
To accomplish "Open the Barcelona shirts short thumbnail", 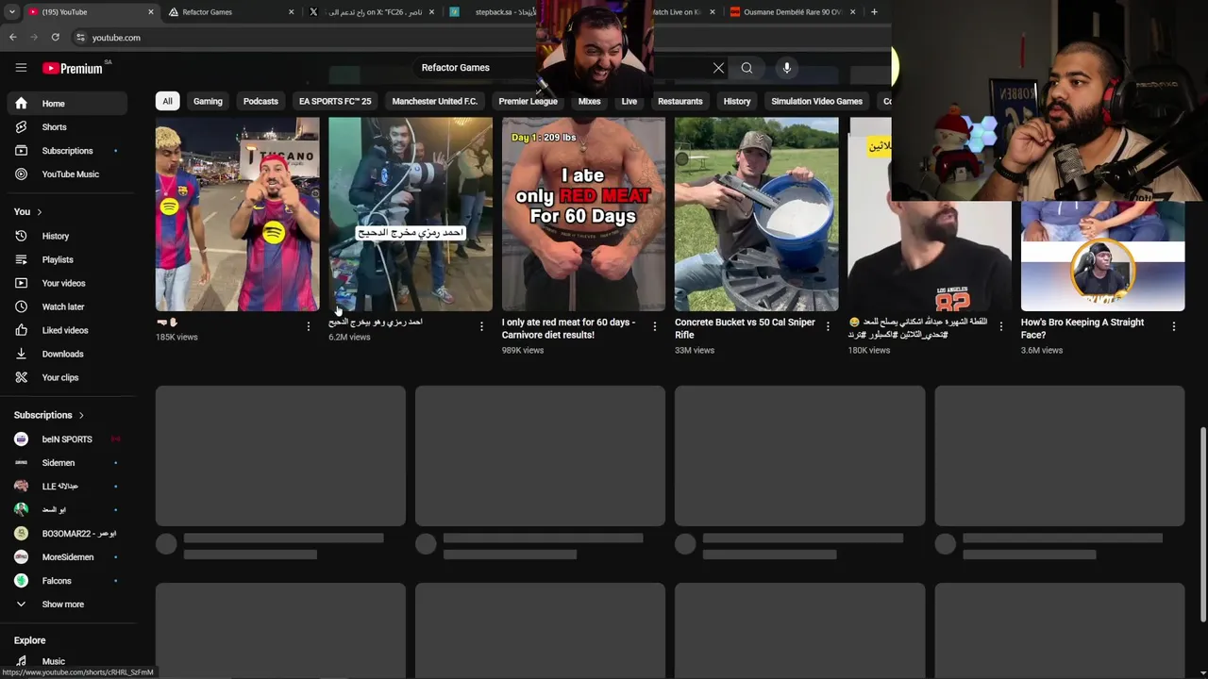I will 237,214.
